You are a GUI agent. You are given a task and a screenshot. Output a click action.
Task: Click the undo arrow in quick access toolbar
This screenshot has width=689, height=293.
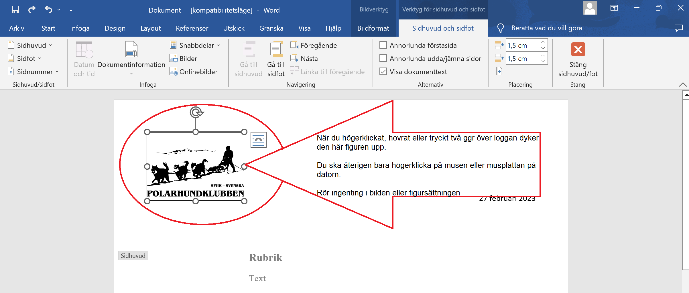pyautogui.click(x=48, y=10)
